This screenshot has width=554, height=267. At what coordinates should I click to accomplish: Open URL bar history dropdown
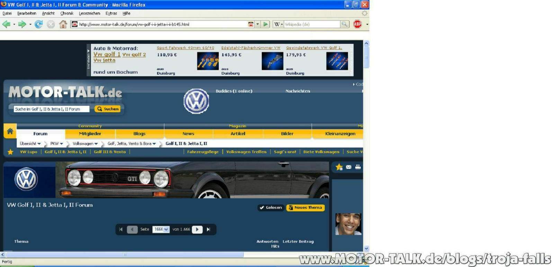pyautogui.click(x=258, y=24)
